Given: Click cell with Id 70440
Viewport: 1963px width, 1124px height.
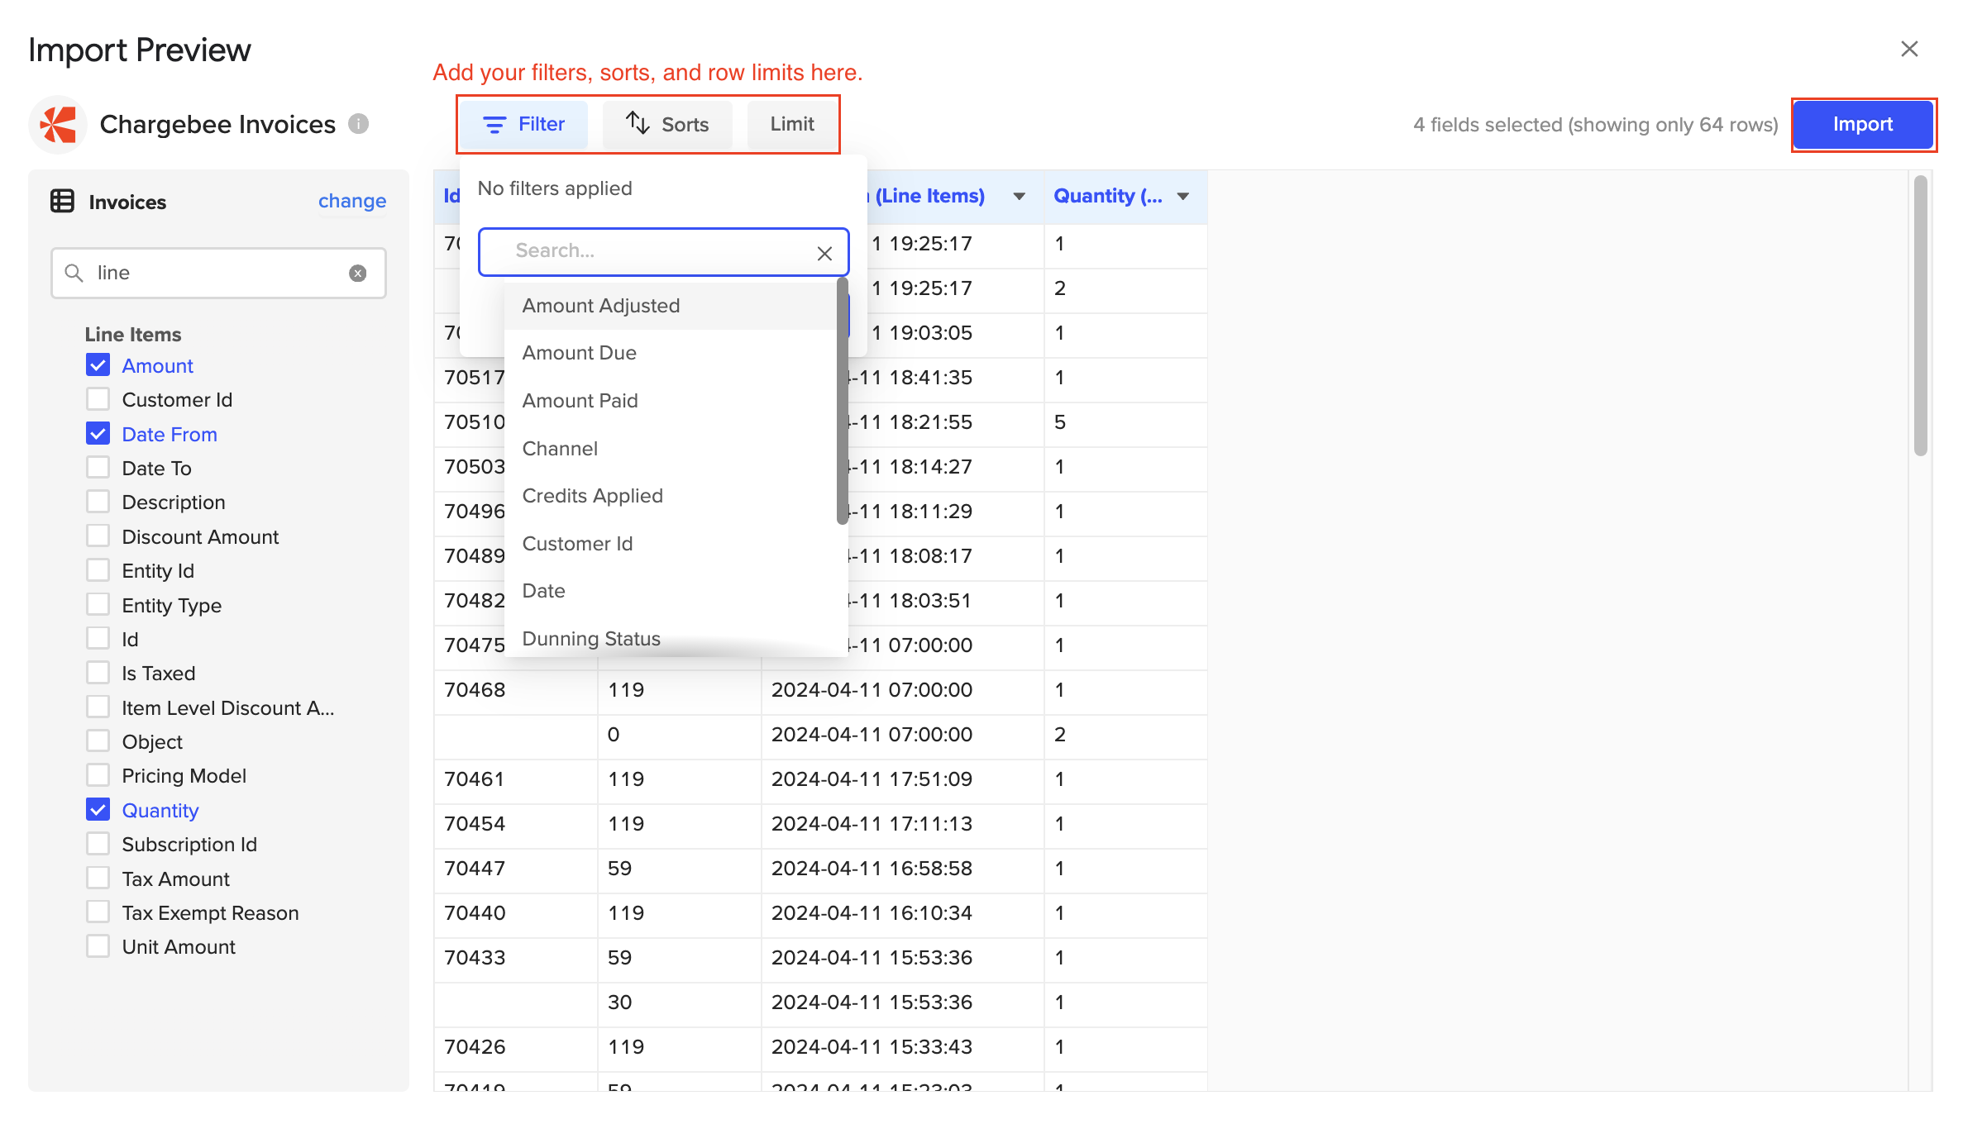Looking at the screenshot, I should [x=515, y=913].
